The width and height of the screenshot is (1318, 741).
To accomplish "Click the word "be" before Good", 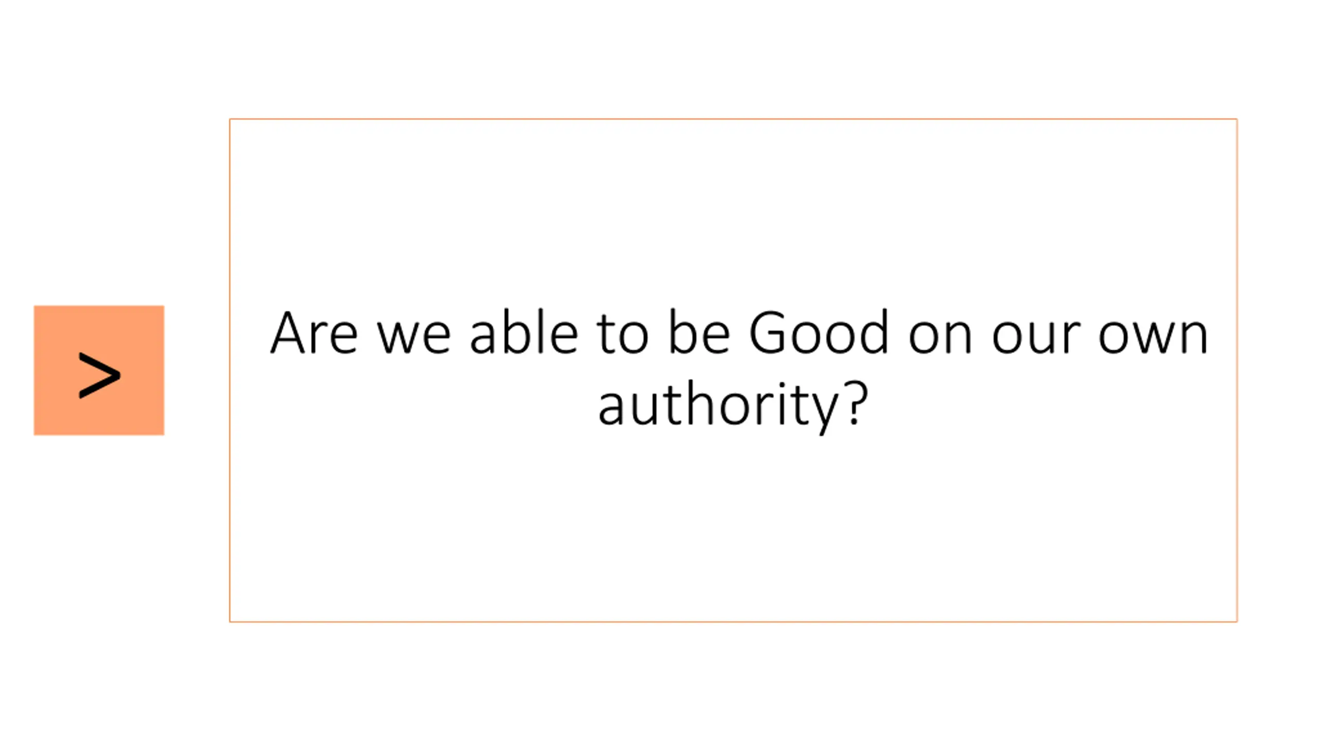I will (x=699, y=332).
